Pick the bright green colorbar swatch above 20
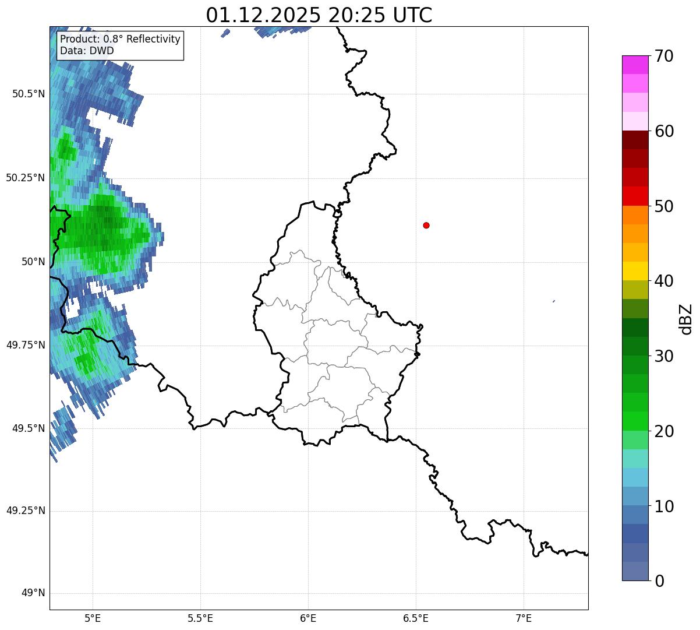The width and height of the screenshot is (700, 630). [635, 421]
